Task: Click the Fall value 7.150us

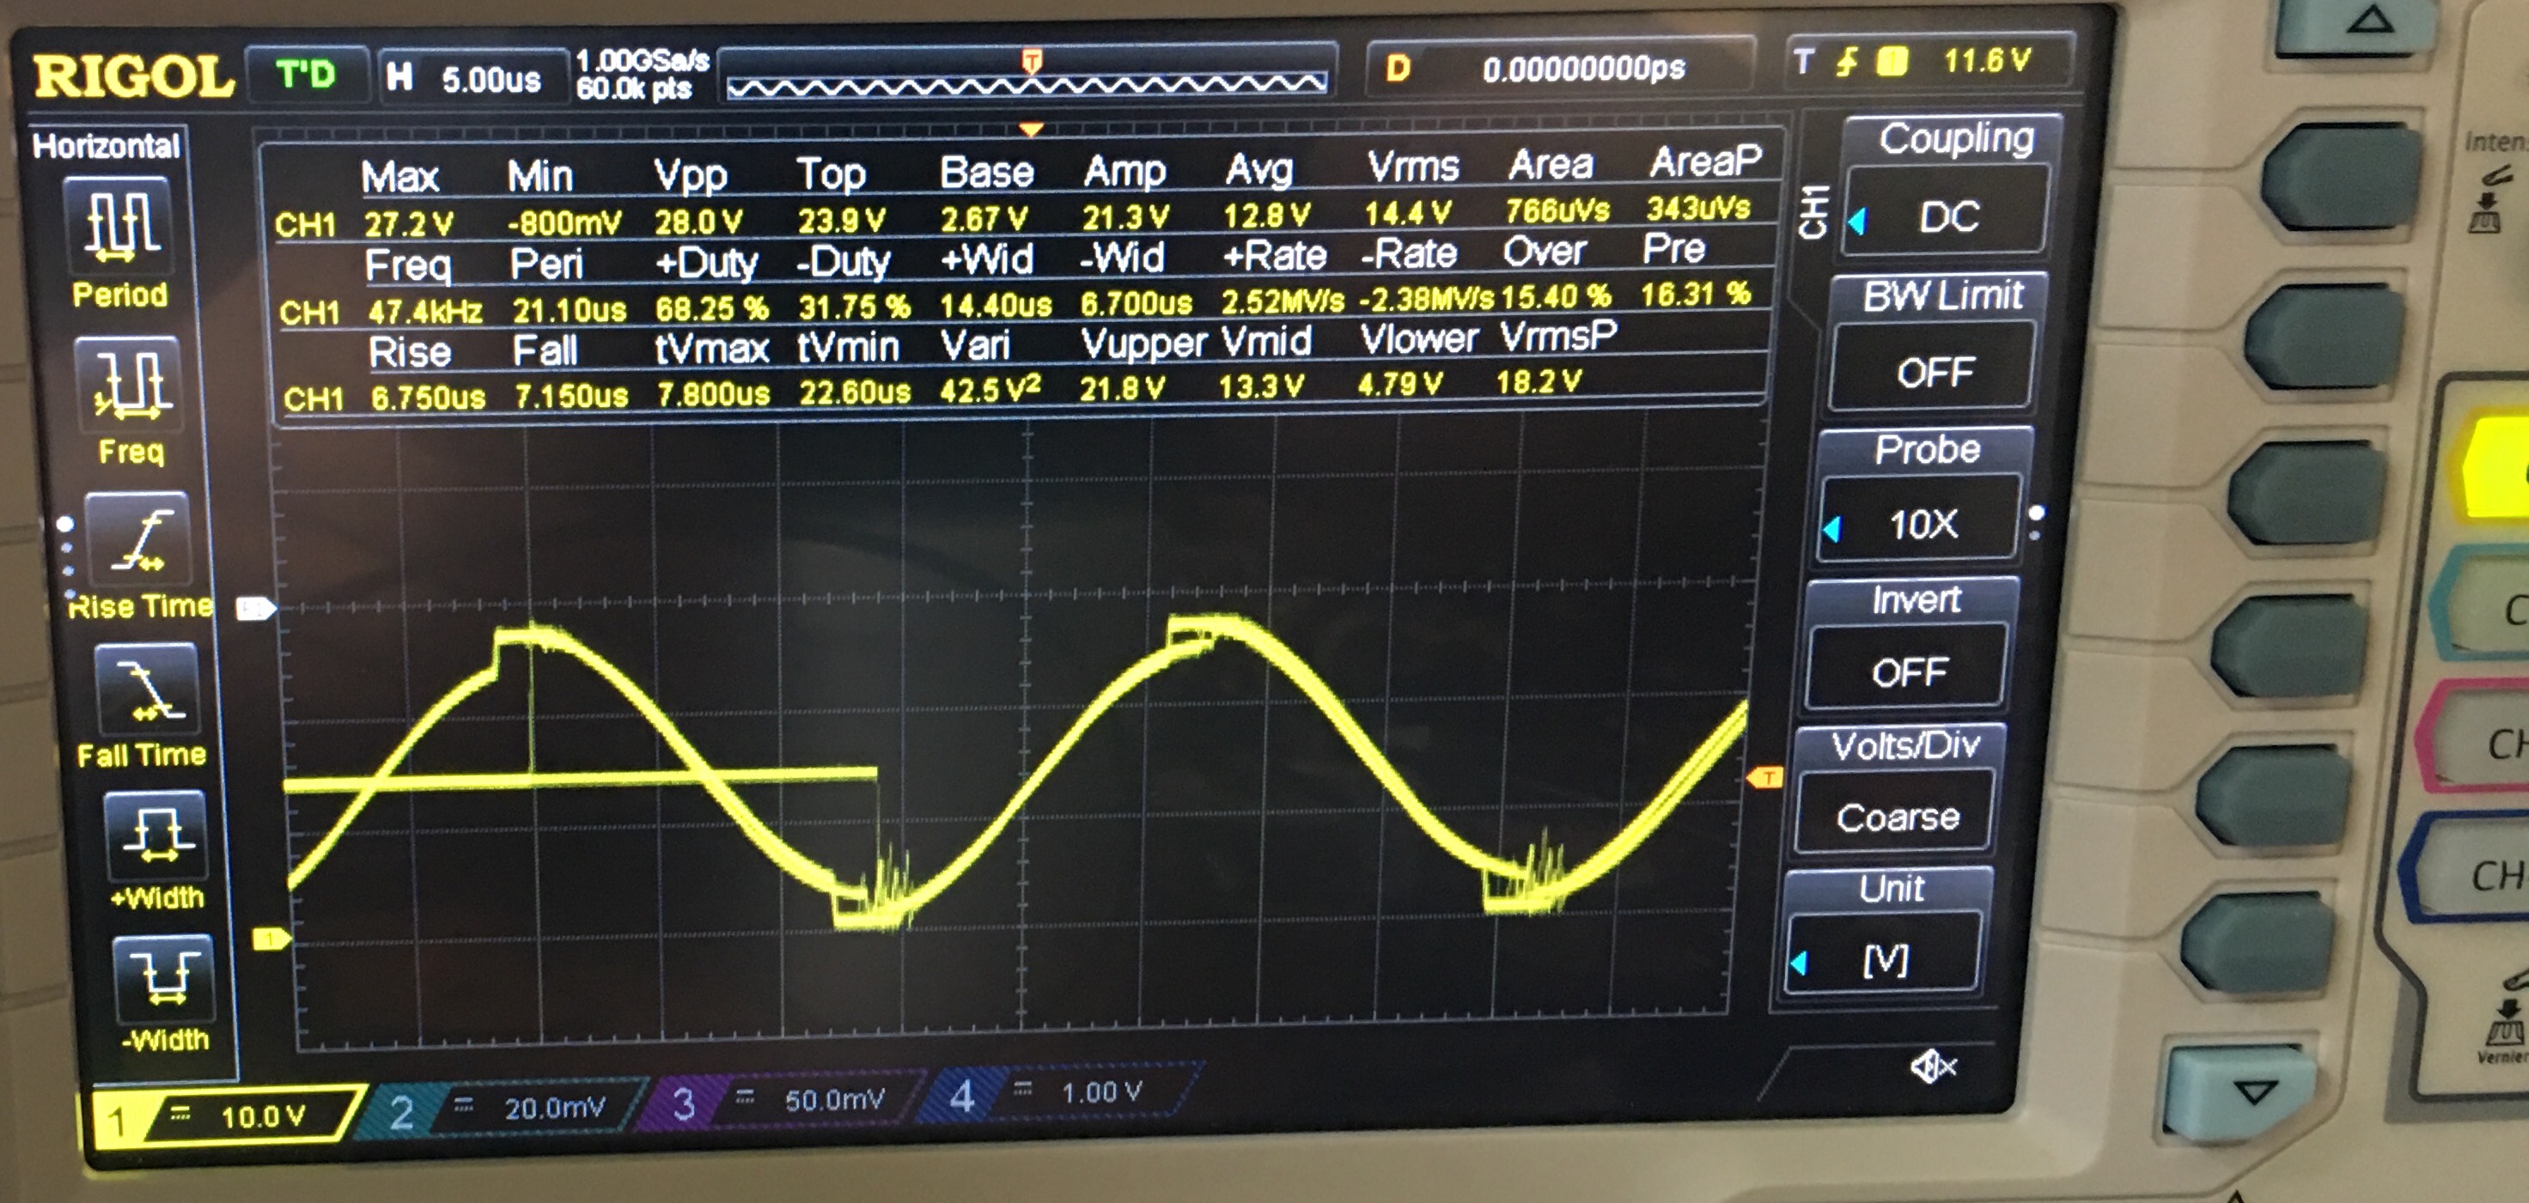Action: click(571, 396)
